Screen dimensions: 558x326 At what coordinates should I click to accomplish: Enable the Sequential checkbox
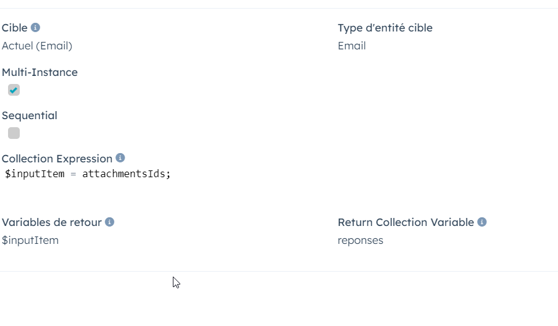(x=14, y=133)
